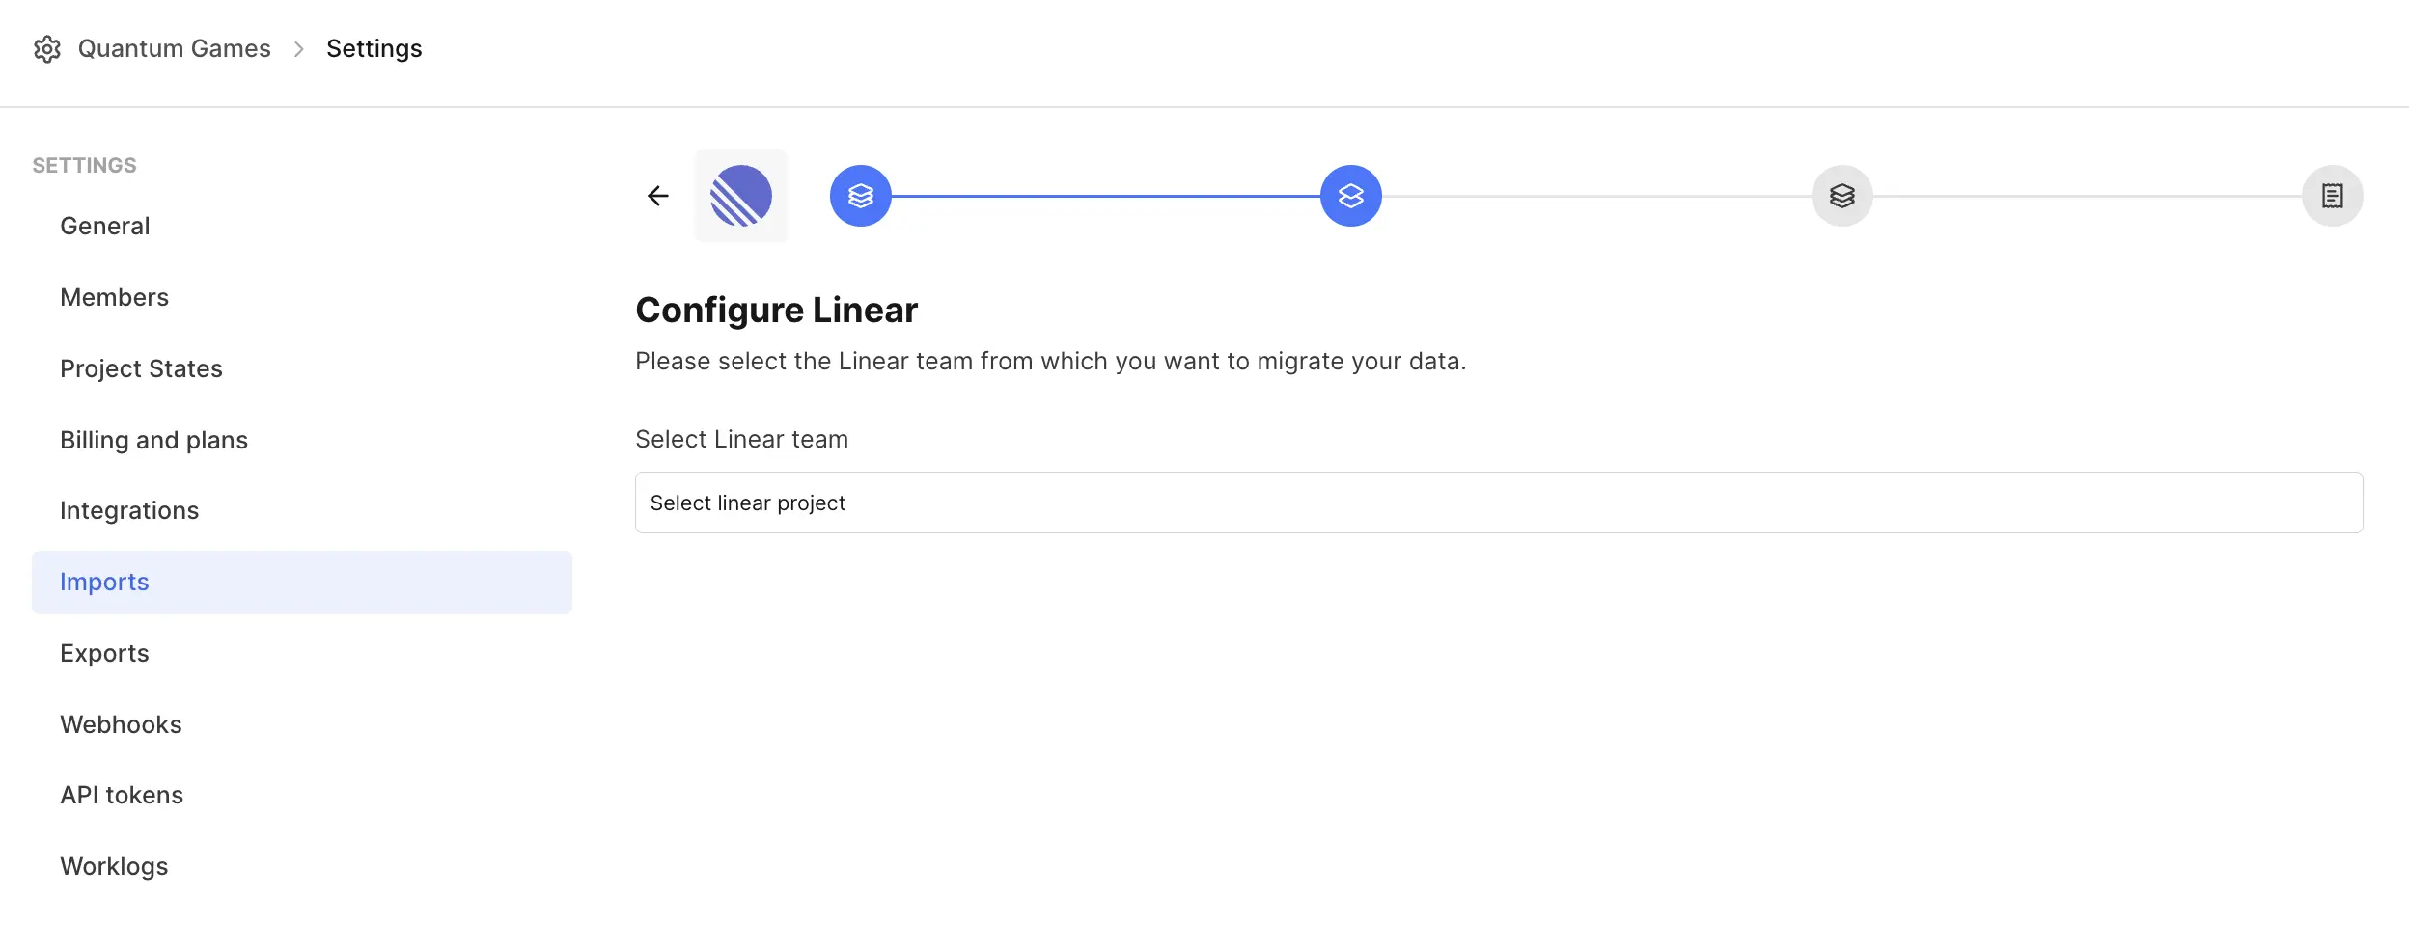The image size is (2409, 951).
Task: Click the final summary document step icon
Action: tap(2333, 196)
